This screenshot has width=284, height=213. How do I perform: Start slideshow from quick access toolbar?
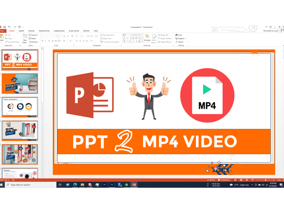19,27
